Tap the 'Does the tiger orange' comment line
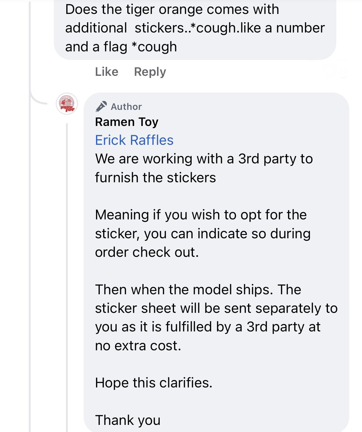 click(172, 9)
